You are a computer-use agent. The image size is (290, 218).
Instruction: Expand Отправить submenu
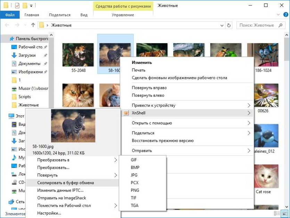pyautogui.click(x=249, y=151)
